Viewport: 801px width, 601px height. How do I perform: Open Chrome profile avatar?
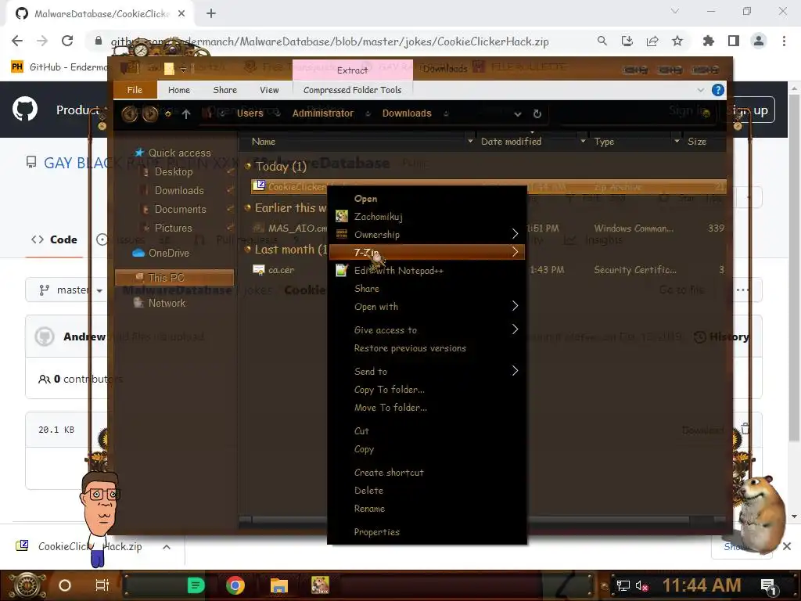(759, 41)
